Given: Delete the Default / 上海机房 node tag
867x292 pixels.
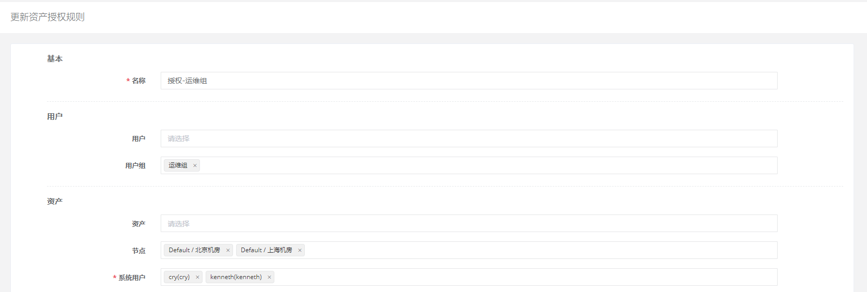Looking at the screenshot, I should (x=300, y=251).
